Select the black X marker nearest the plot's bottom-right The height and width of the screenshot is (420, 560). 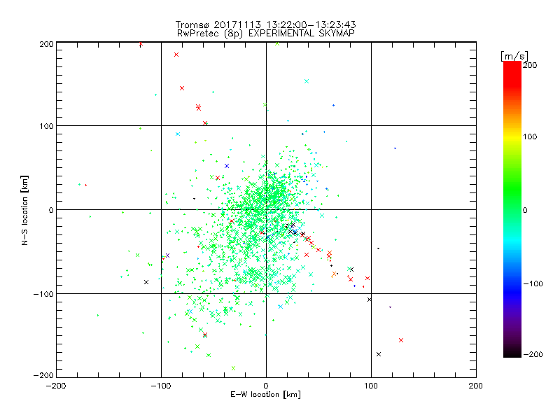pyautogui.click(x=379, y=354)
